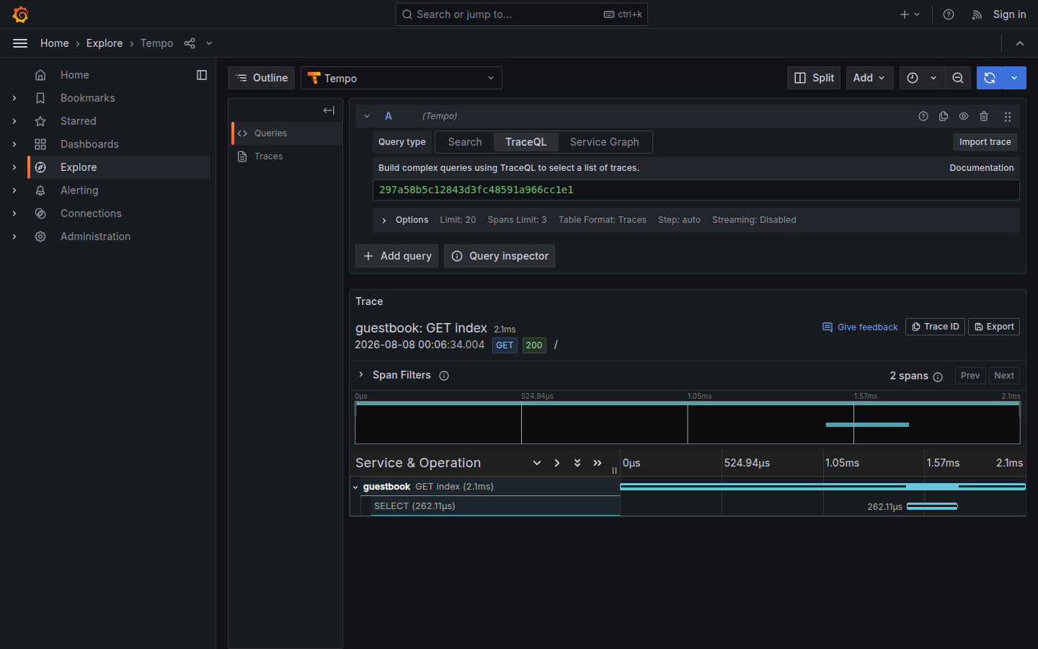This screenshot has width=1038, height=649.
Task: Run the query with the refresh button
Action: 990,78
